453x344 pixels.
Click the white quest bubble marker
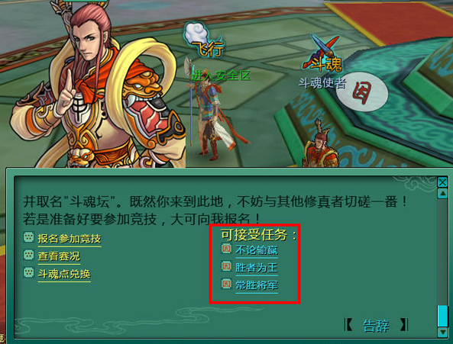362,92
